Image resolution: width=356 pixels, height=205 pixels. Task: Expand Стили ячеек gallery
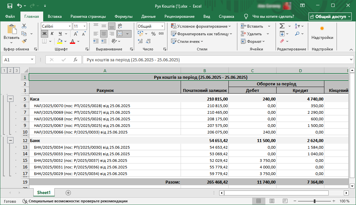tap(187, 41)
